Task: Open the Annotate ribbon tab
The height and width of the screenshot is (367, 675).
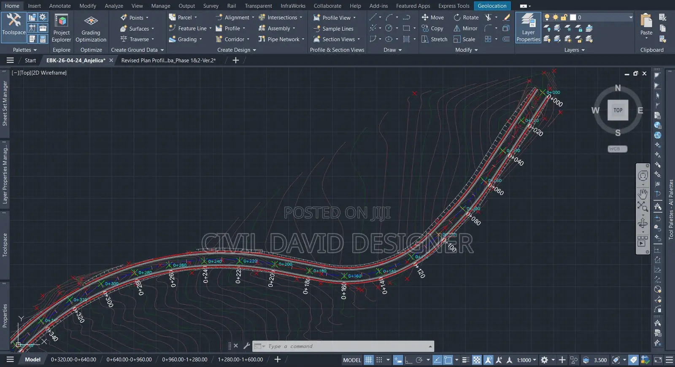Action: (60, 6)
